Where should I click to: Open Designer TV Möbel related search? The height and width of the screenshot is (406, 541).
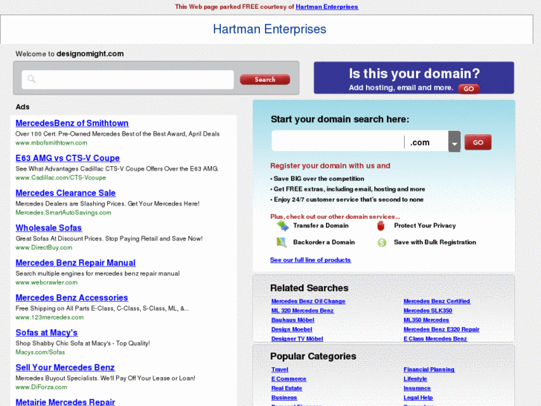297,339
